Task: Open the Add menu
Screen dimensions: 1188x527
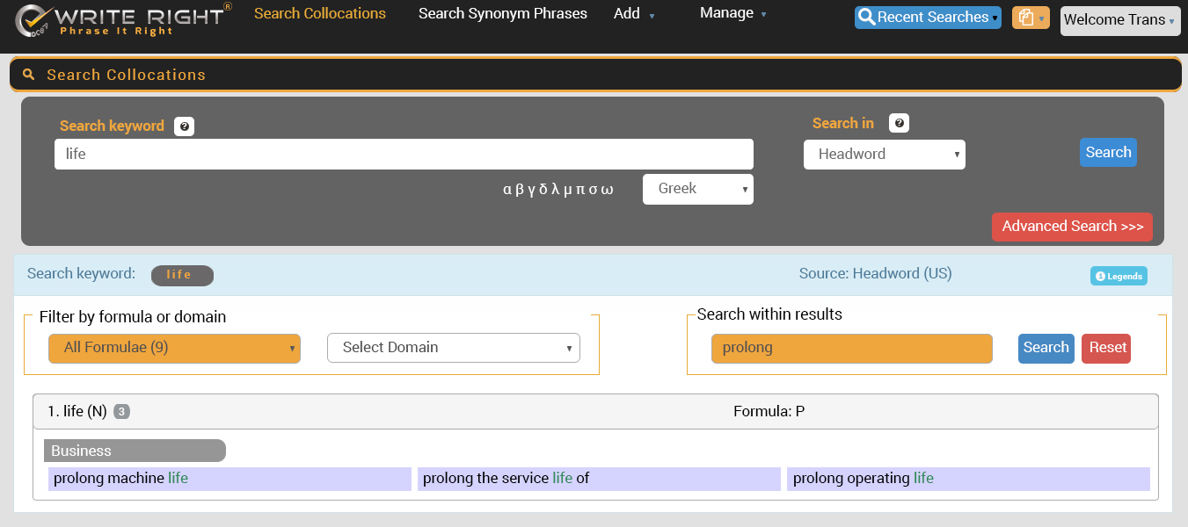Action: click(633, 14)
